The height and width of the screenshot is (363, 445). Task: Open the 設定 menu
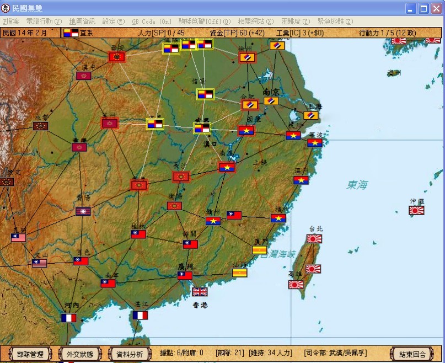113,22
